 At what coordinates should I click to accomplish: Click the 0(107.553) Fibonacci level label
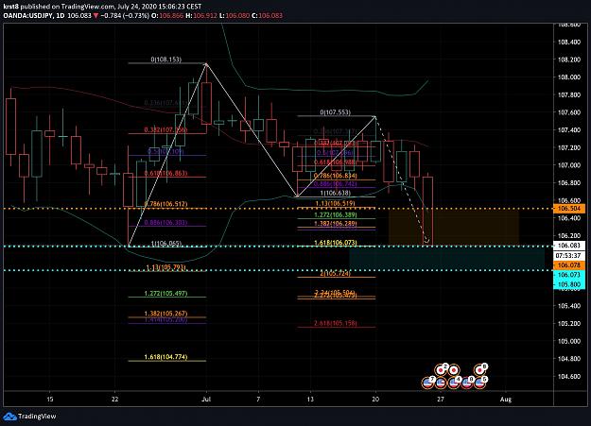[x=335, y=112]
